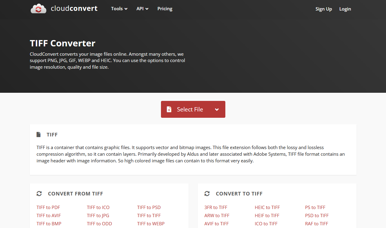This screenshot has width=386, height=228.
Task: Open the 3FR to TIFF converter
Action: [x=216, y=207]
